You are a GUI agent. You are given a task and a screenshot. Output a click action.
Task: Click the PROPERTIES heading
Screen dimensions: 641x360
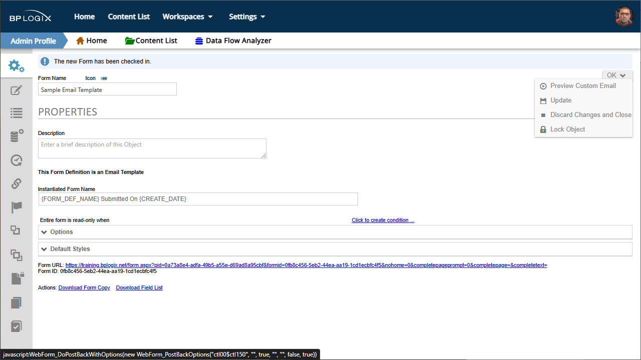pos(68,112)
